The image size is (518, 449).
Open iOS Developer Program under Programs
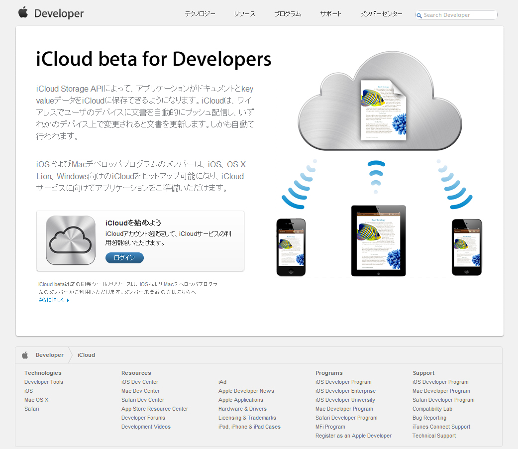pos(343,382)
